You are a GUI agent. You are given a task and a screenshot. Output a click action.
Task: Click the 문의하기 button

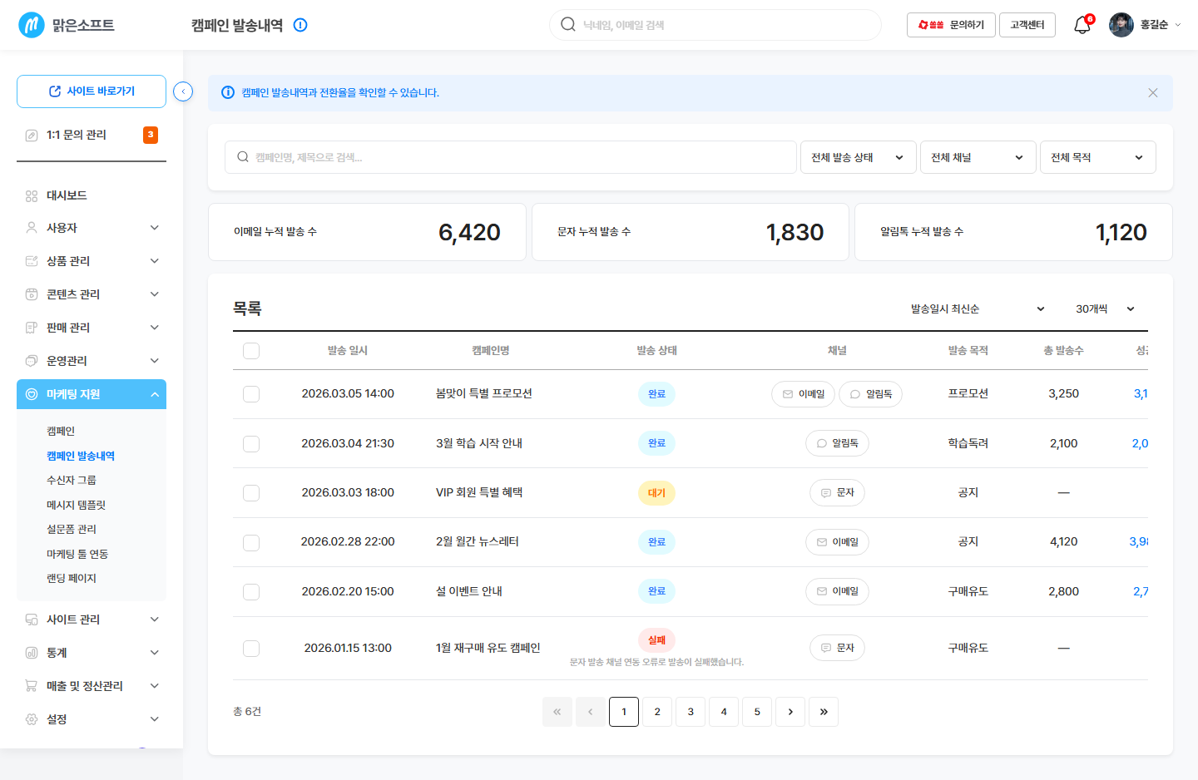click(951, 25)
